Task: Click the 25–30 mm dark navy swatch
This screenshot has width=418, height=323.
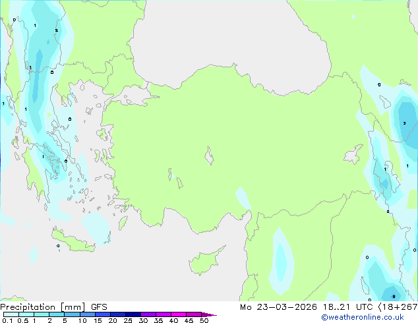Action: click(133, 314)
